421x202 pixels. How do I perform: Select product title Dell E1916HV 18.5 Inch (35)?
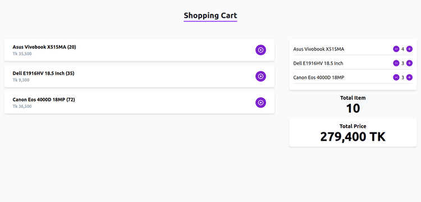(x=43, y=74)
